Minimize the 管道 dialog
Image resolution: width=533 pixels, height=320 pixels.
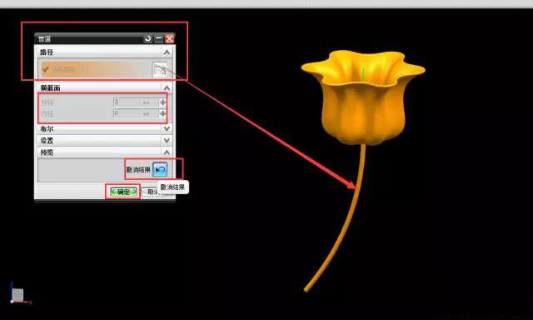coord(159,38)
